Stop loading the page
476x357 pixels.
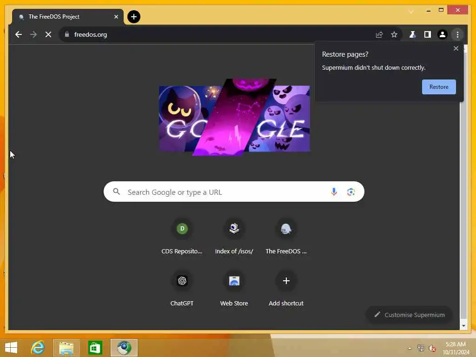pos(48,34)
